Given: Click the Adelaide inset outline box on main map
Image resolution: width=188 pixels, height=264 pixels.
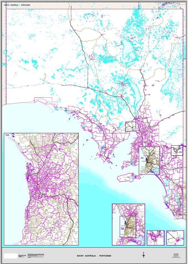Looking at the screenshot, I should tap(149, 161).
